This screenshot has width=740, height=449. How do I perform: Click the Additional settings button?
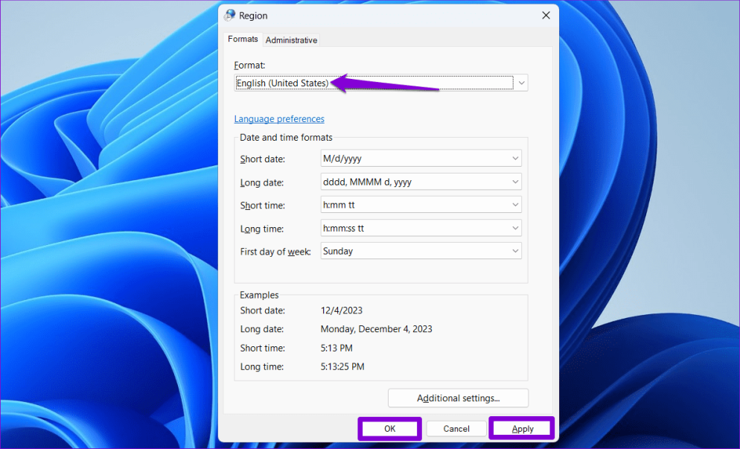click(457, 398)
